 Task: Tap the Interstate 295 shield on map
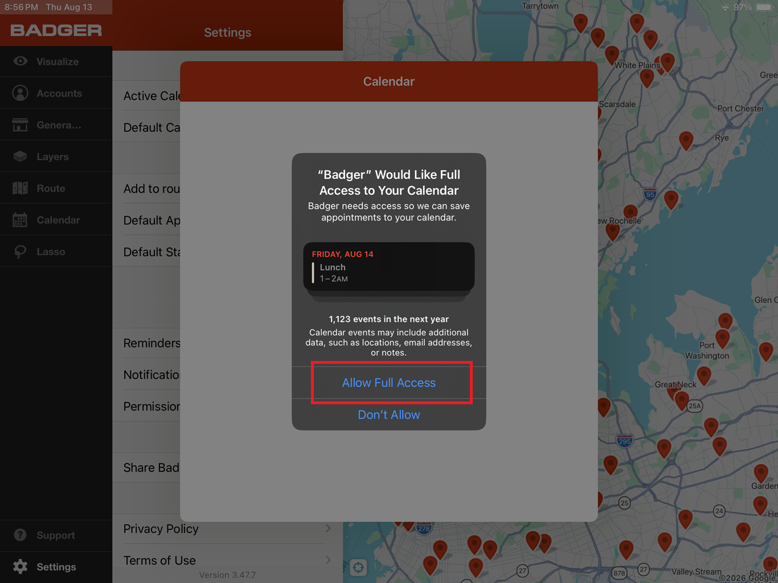[x=625, y=441]
